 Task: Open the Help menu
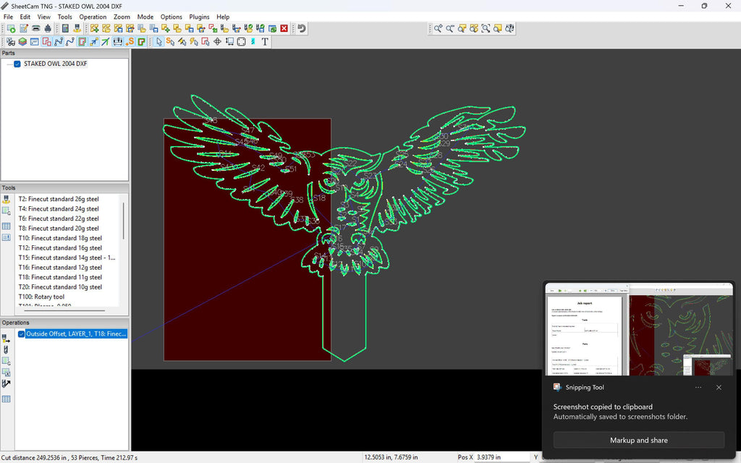[x=223, y=17]
